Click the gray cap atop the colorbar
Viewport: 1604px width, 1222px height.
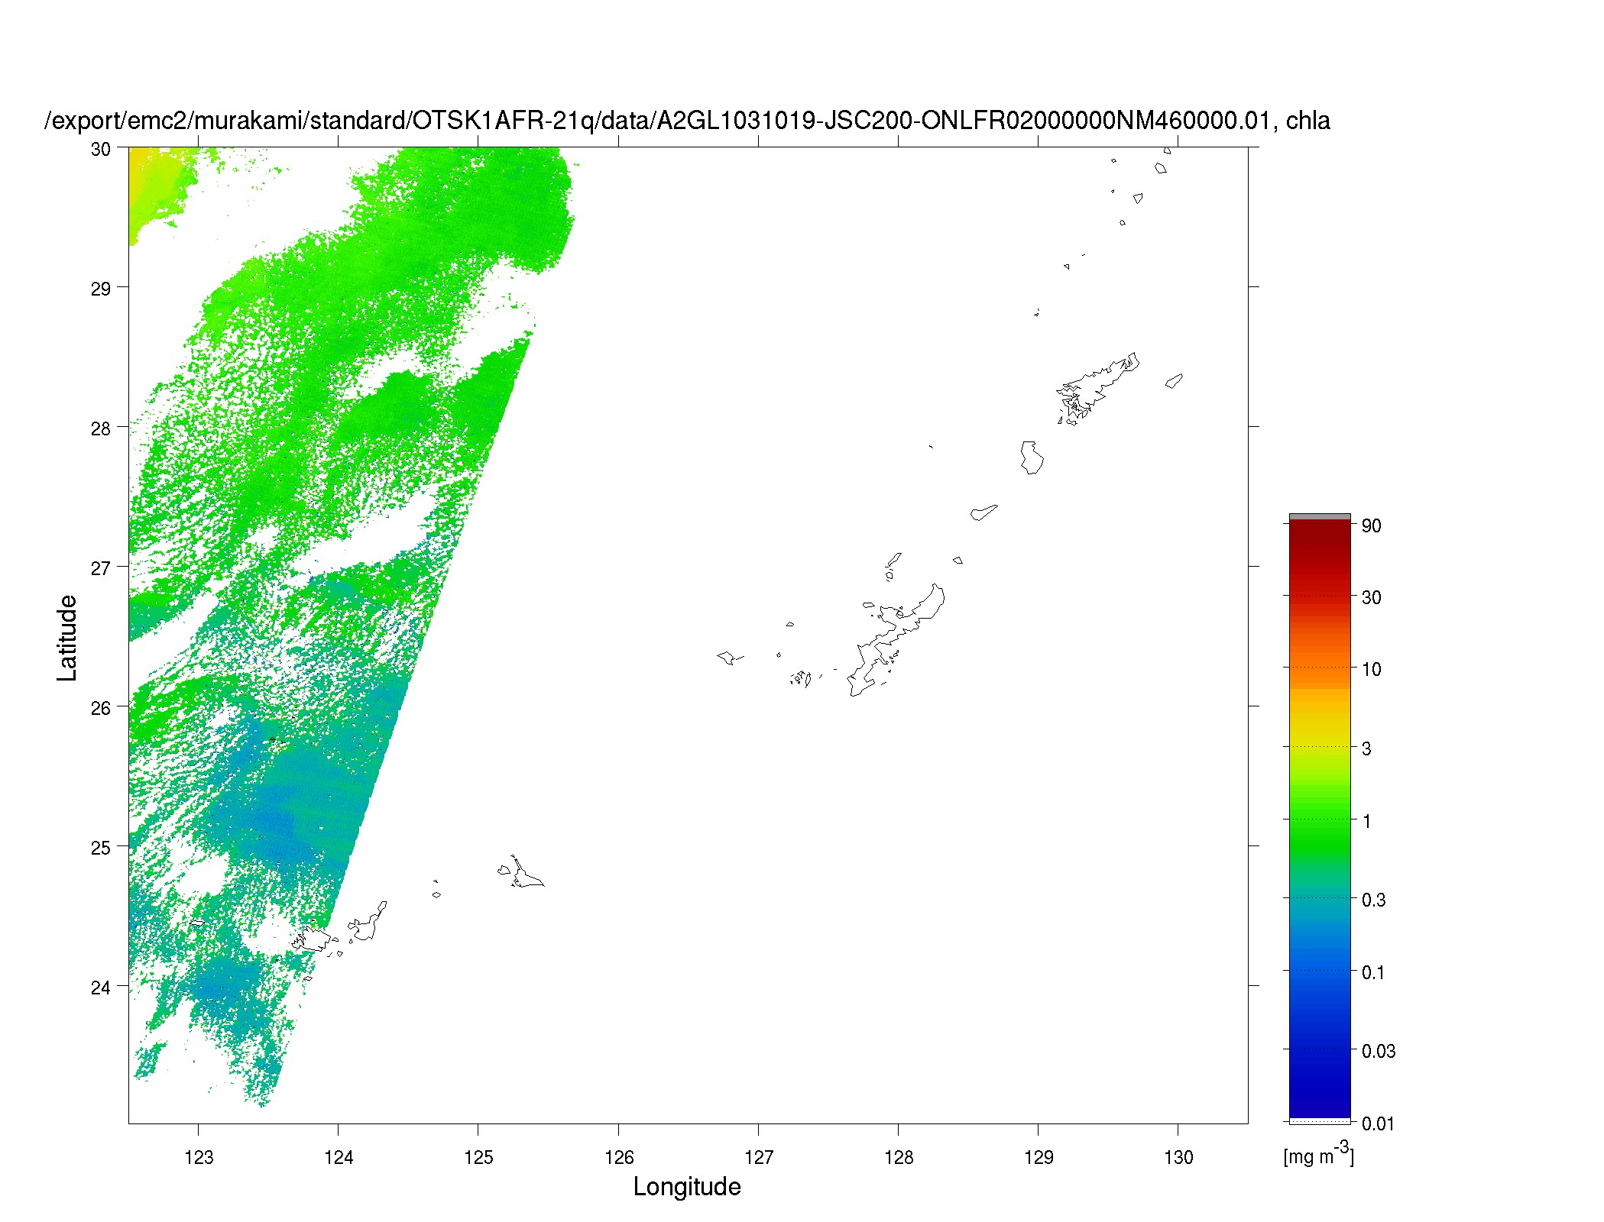pyautogui.click(x=1320, y=517)
